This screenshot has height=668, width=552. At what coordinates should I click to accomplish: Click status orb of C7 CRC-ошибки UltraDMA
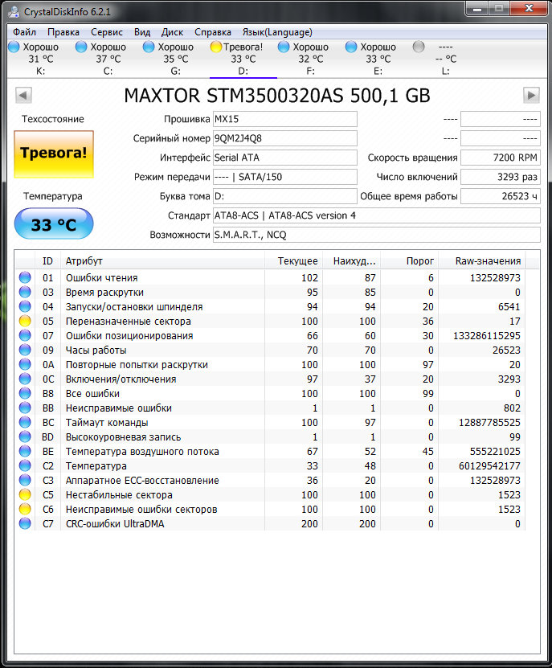tap(25, 523)
